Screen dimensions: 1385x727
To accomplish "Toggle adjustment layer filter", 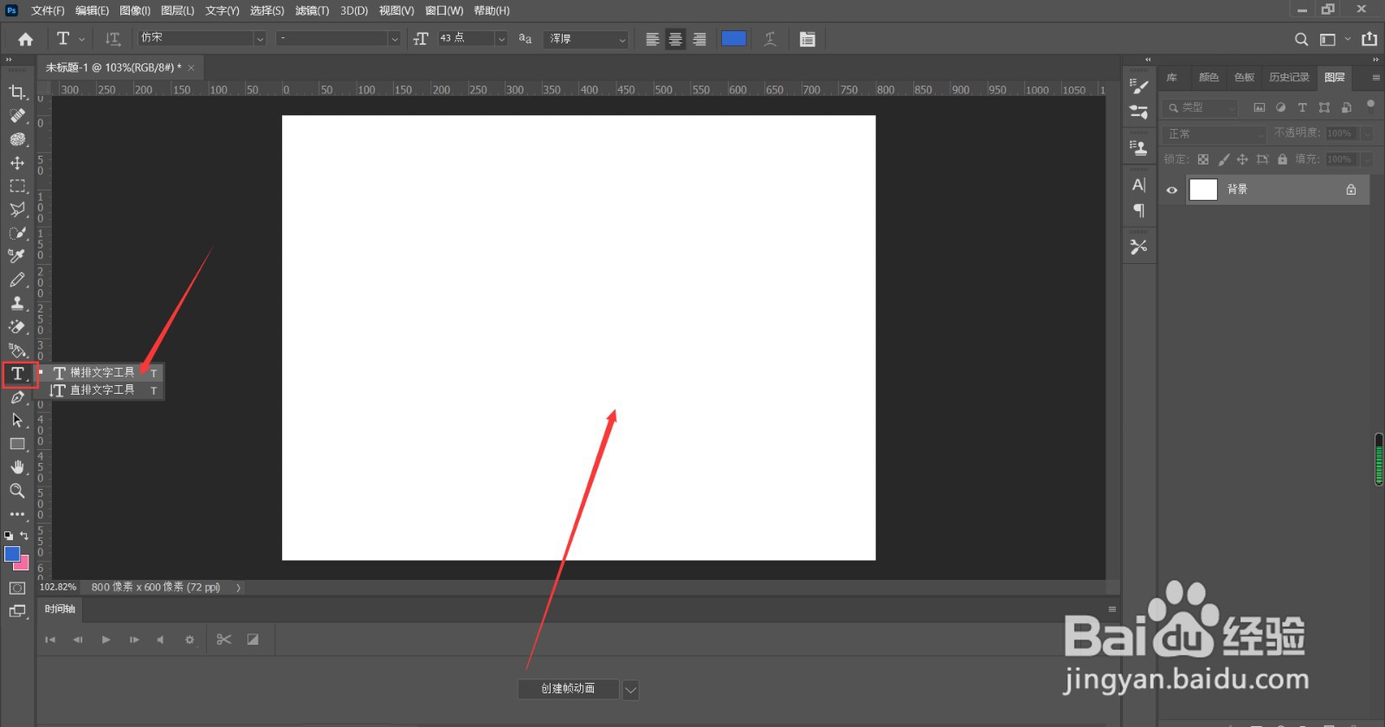I will (1281, 107).
